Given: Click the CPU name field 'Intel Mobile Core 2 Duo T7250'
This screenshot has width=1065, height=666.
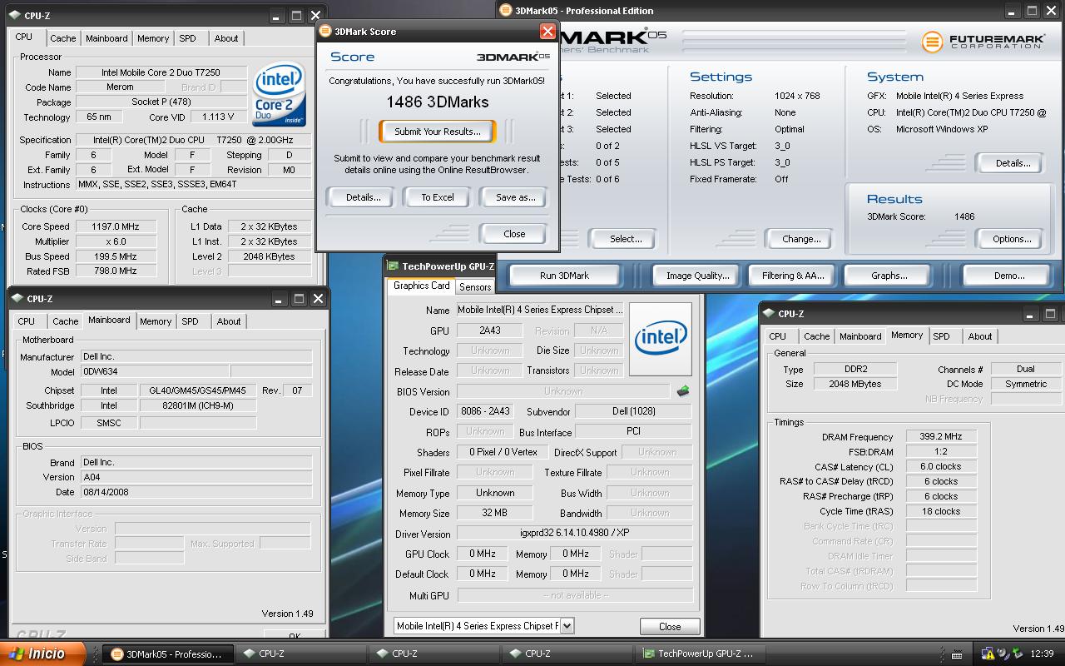Looking at the screenshot, I should [161, 72].
